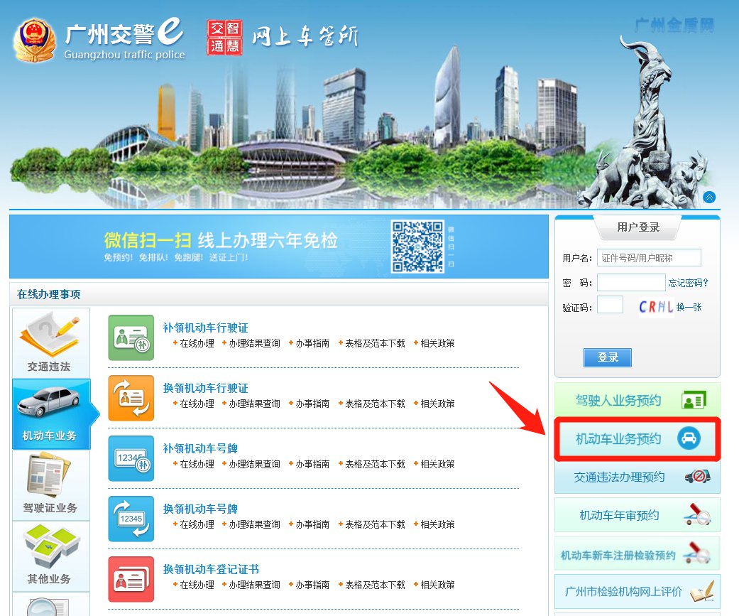Click 在线办理 under 补领机动车行驶证
This screenshot has height=616, width=739.
[197, 343]
